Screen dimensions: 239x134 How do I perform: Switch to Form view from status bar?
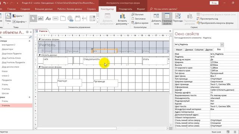tap(228, 132)
